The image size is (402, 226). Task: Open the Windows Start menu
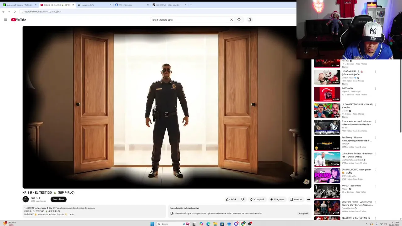coord(152,224)
